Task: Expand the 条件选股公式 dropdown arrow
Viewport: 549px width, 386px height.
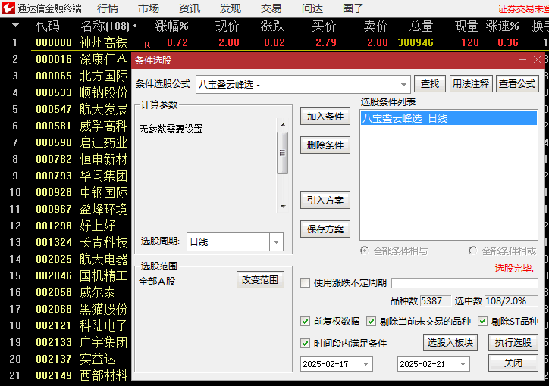Action: click(403, 85)
